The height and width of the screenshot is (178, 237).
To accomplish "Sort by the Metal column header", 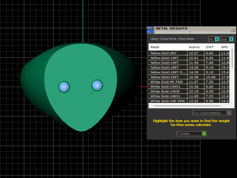I will click(x=168, y=47).
